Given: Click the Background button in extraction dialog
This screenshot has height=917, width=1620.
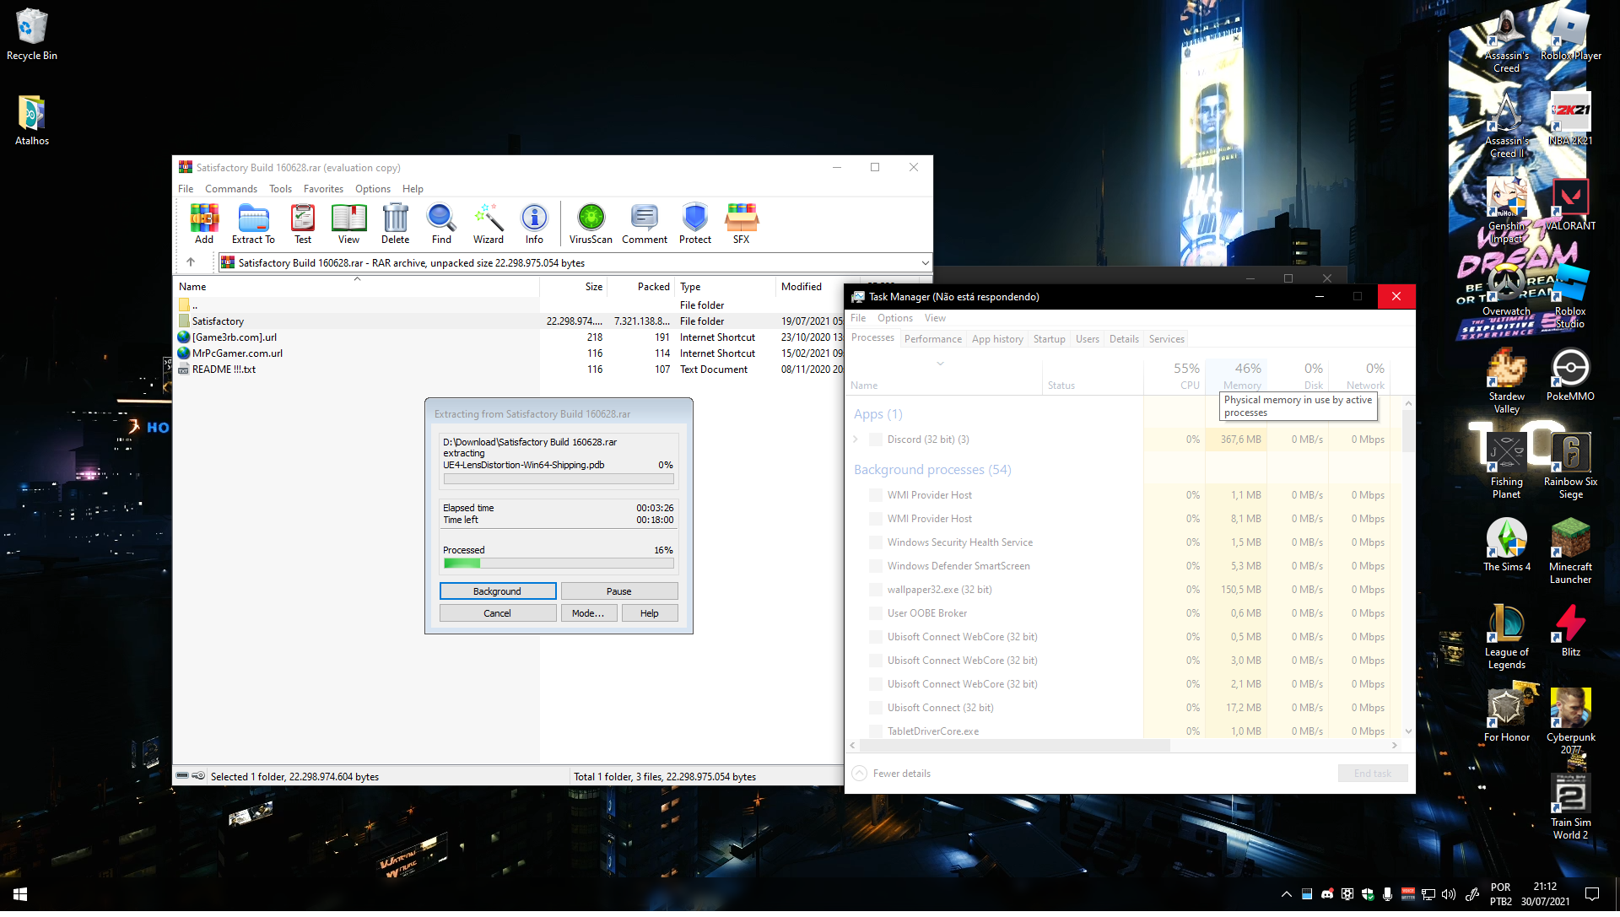Looking at the screenshot, I should pyautogui.click(x=498, y=591).
